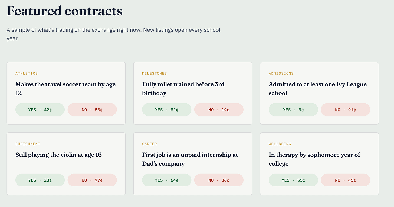This screenshot has height=207, width=394.
Task: Select NO 19¢ for toilet trained contract
Action: [x=219, y=110]
